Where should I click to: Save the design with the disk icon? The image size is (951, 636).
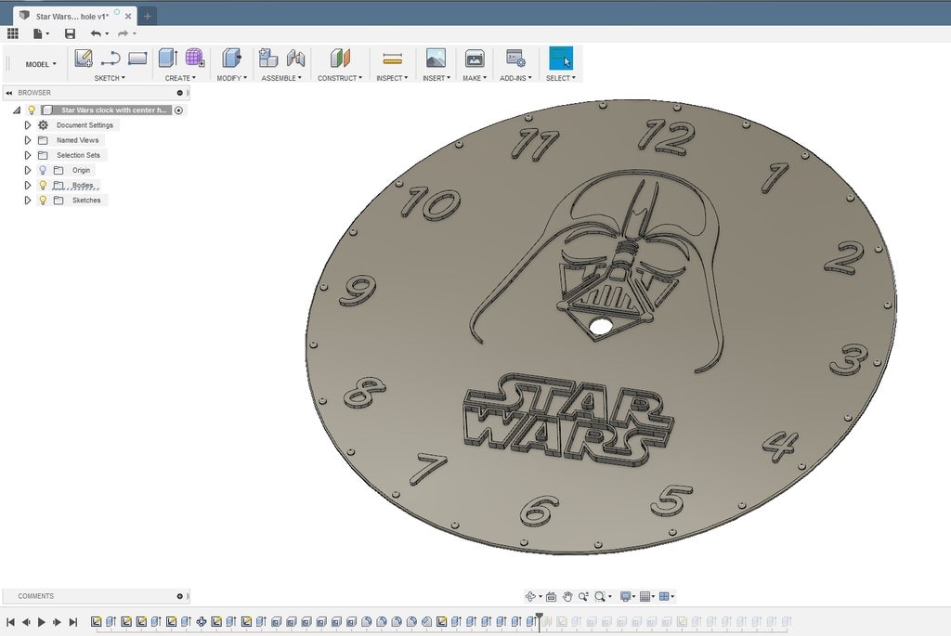click(70, 33)
